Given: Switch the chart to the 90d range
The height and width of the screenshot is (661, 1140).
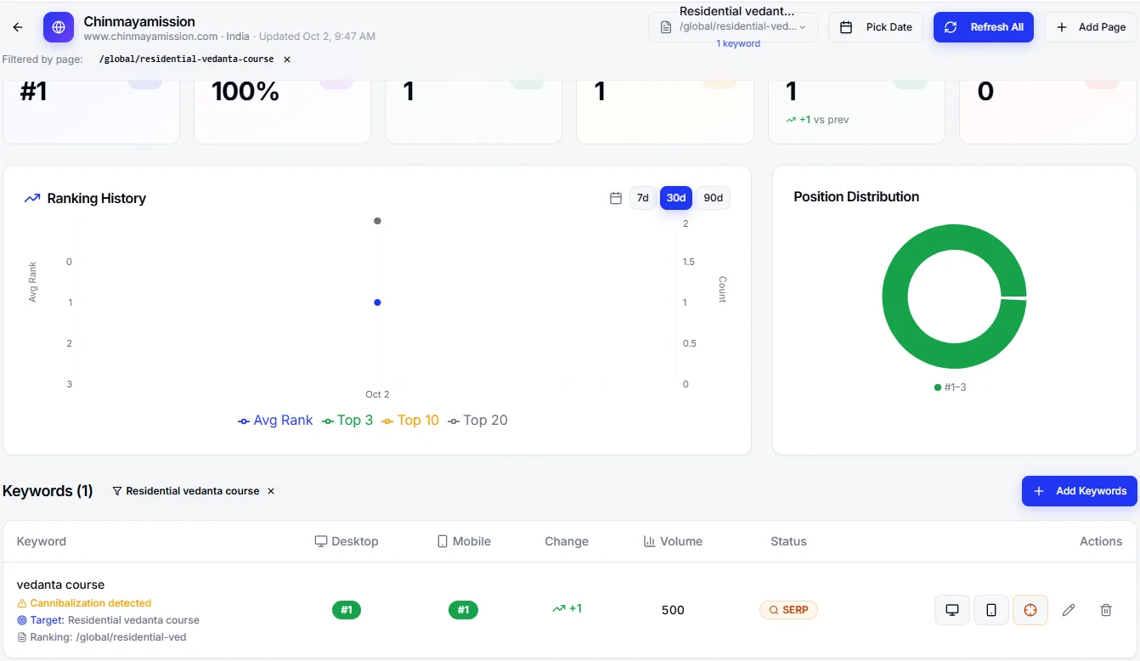Looking at the screenshot, I should click(714, 198).
